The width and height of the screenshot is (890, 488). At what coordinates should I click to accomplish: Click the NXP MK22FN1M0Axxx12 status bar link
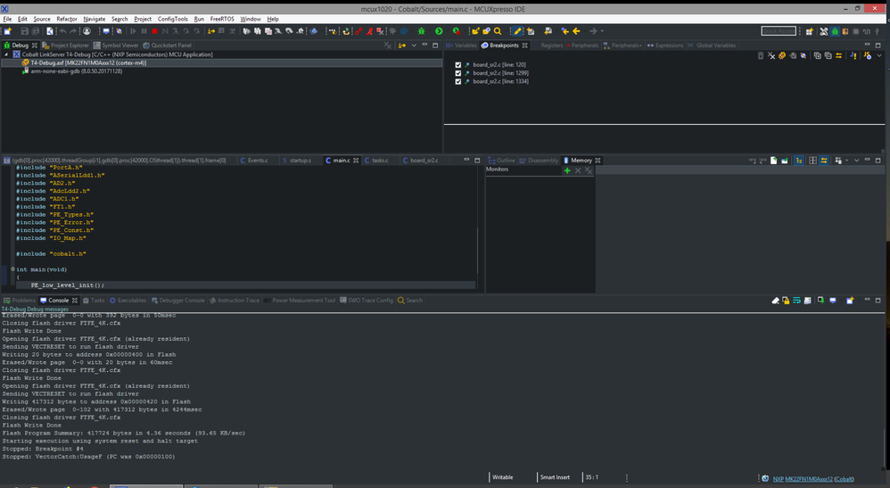point(803,479)
